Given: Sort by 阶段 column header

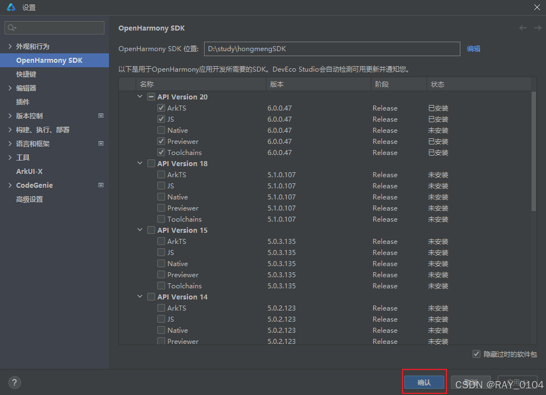Looking at the screenshot, I should (399, 84).
